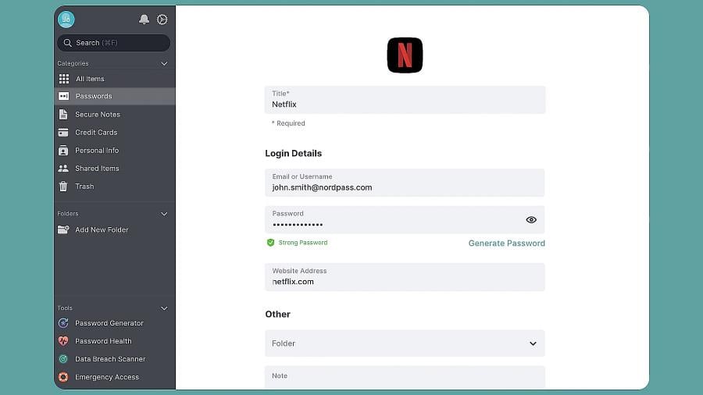
Task: Click the Netflix logo icon
Action: (x=405, y=55)
